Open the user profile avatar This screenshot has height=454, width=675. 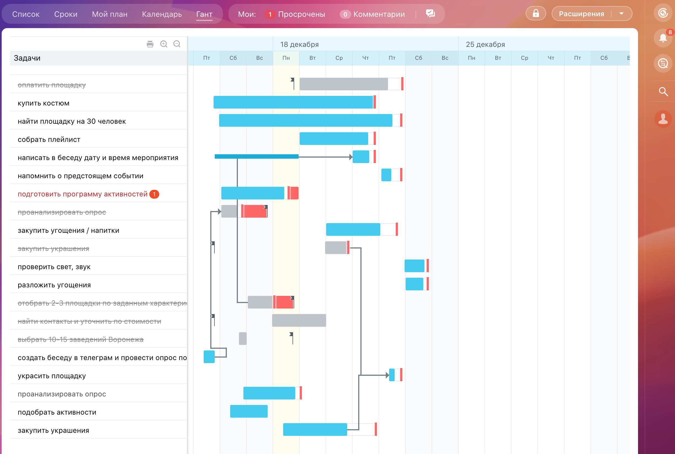[x=663, y=119]
